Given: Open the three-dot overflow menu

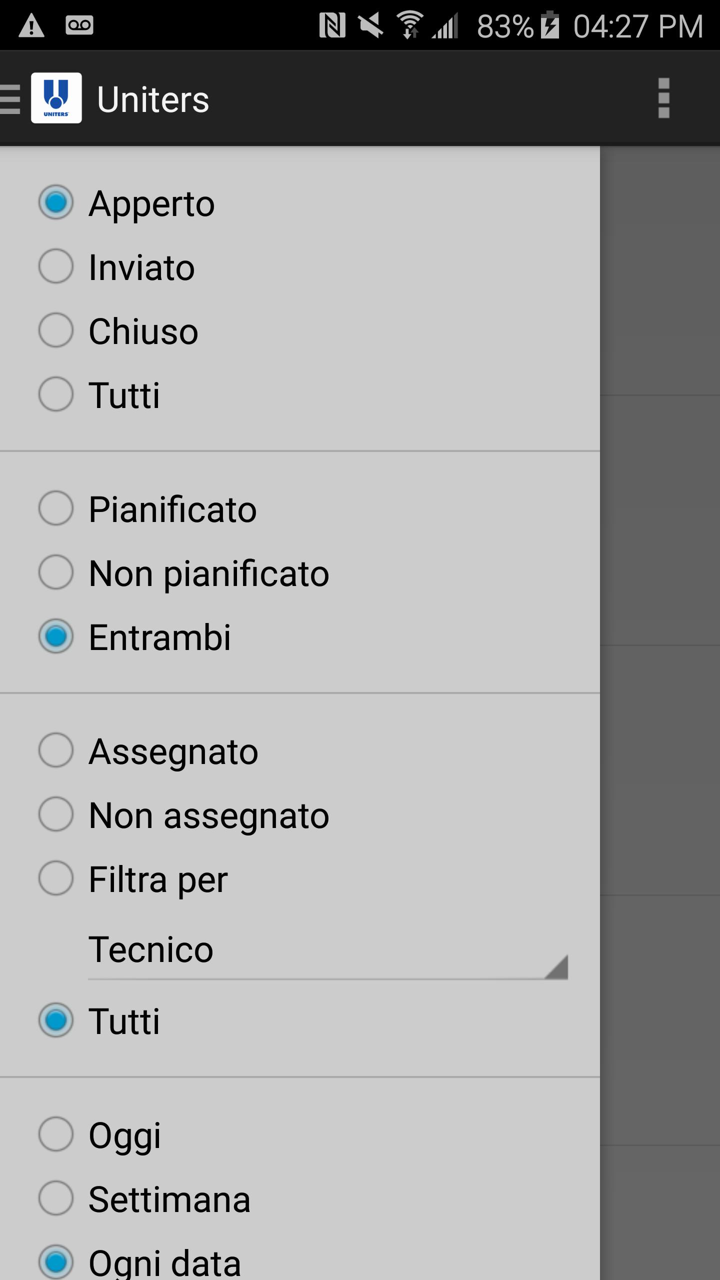Looking at the screenshot, I should (x=663, y=98).
